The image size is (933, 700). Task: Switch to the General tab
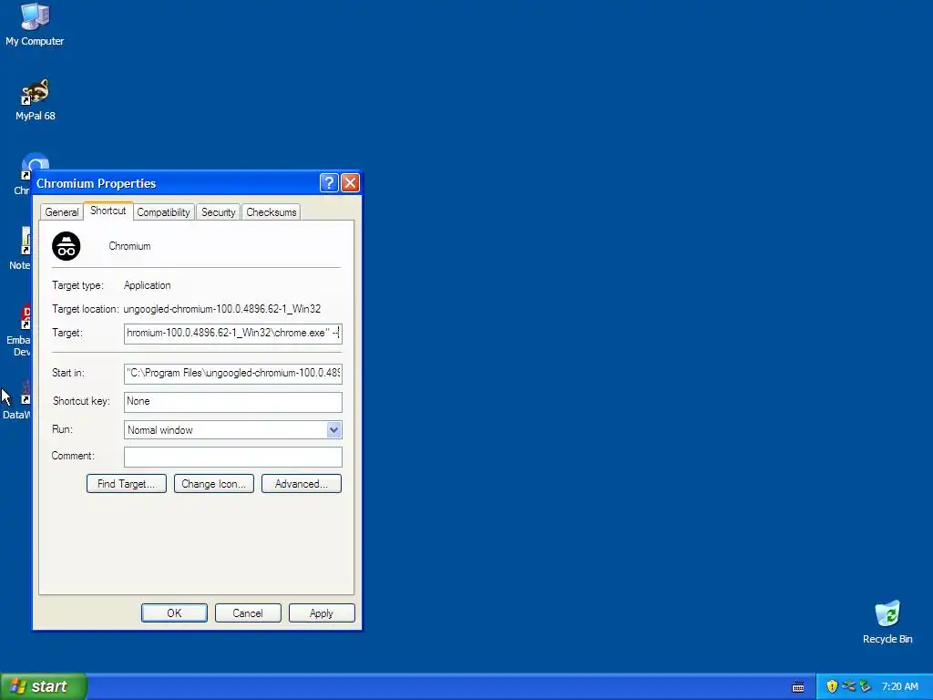click(62, 211)
